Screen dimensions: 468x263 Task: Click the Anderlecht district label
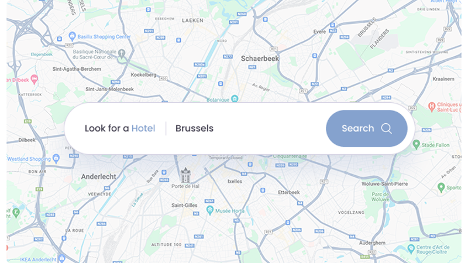pyautogui.click(x=98, y=177)
